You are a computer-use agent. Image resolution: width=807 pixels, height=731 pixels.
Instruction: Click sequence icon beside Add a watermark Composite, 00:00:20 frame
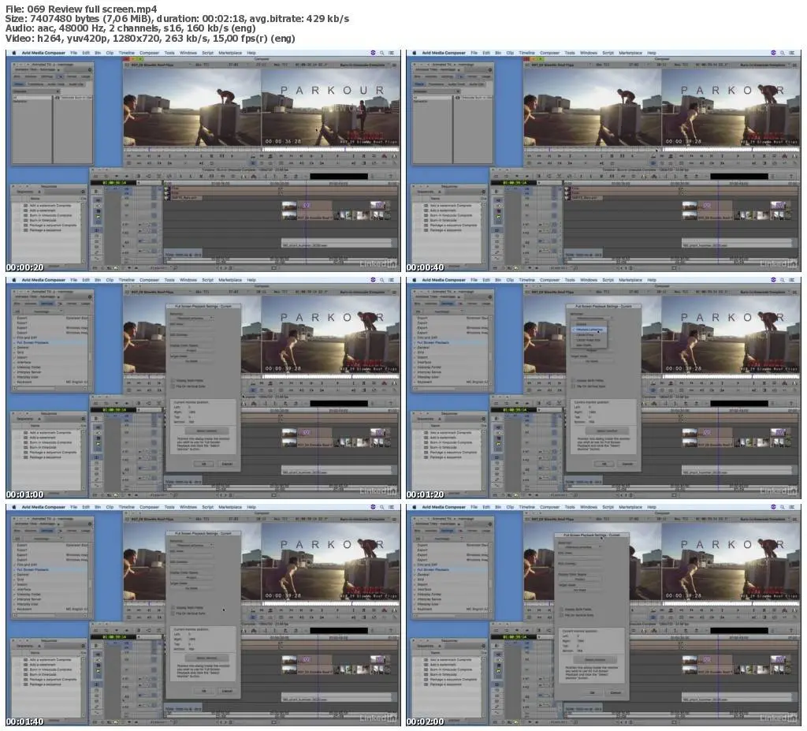click(25, 206)
